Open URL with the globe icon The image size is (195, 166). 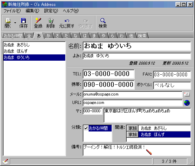(x=187, y=103)
